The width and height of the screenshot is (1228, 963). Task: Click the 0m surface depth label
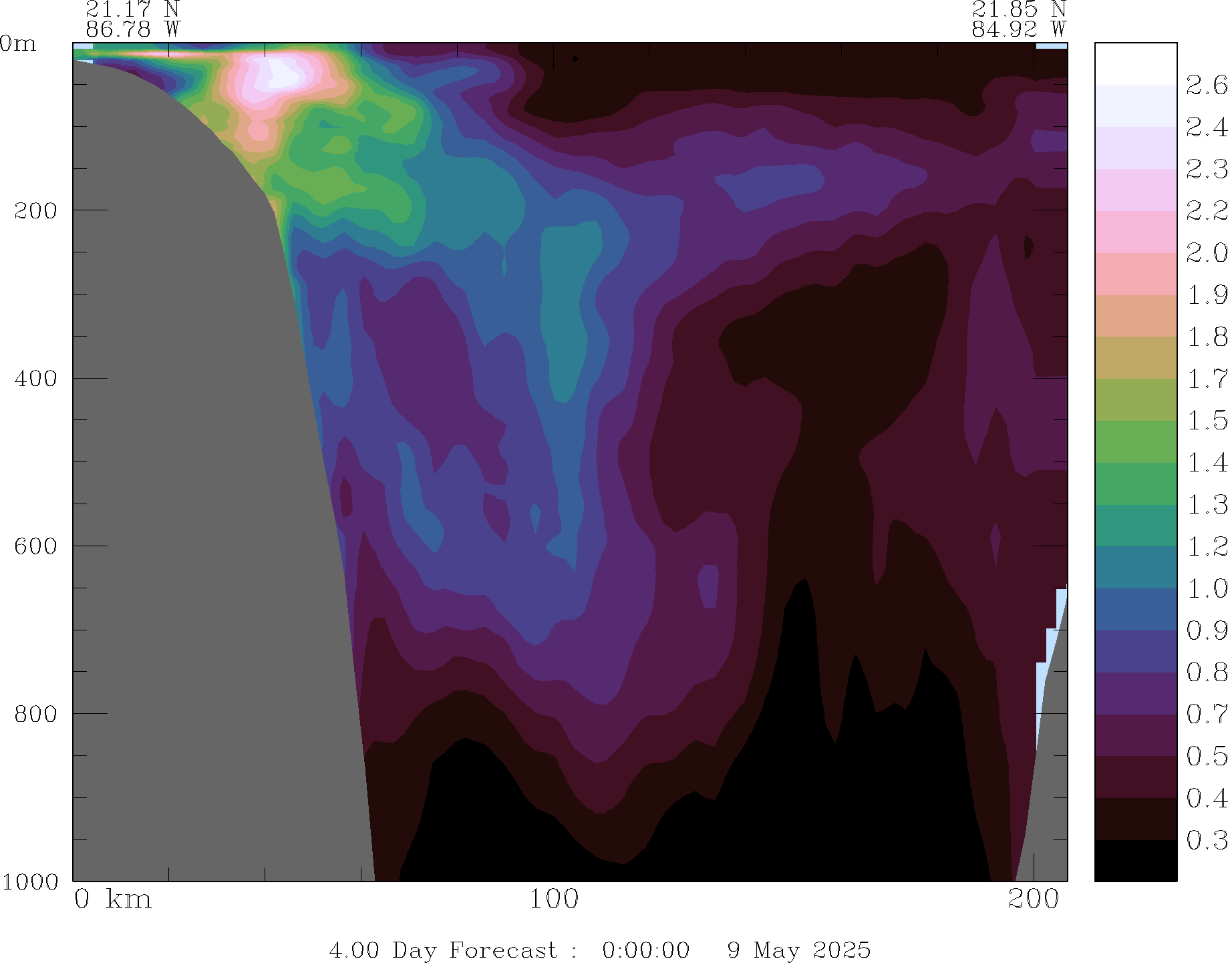pos(18,44)
